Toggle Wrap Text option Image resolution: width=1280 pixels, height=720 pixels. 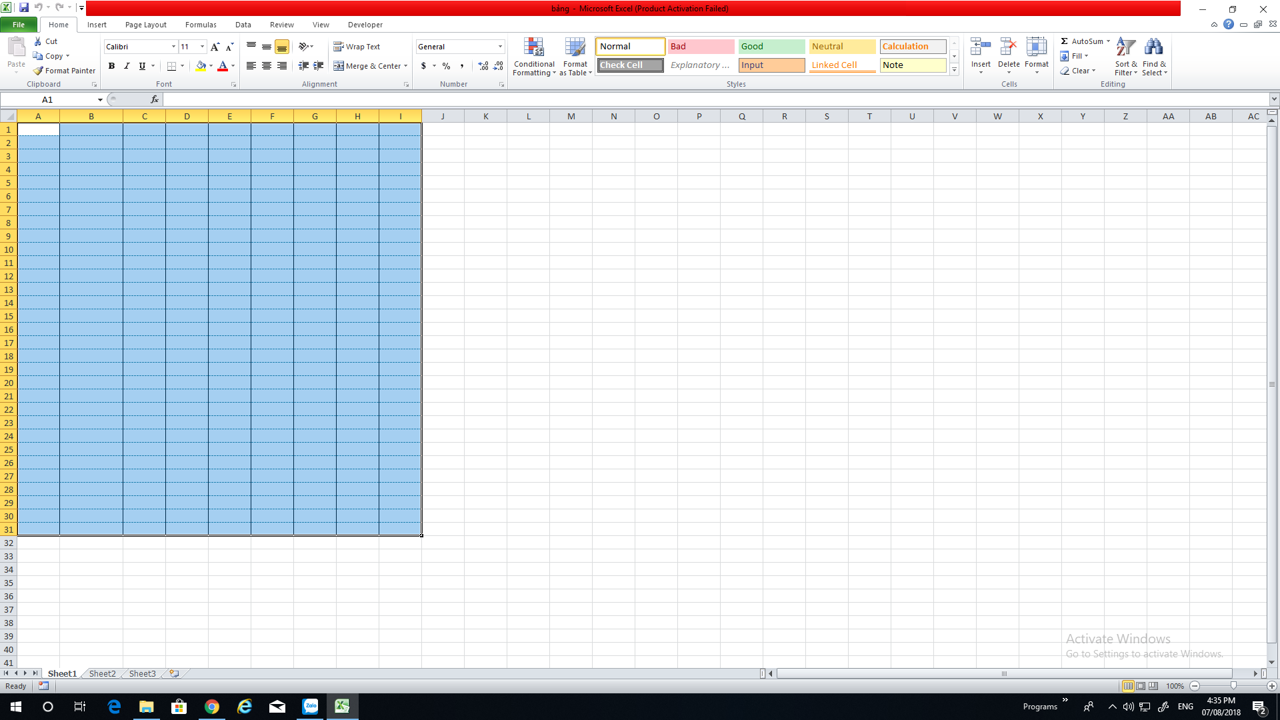point(357,47)
